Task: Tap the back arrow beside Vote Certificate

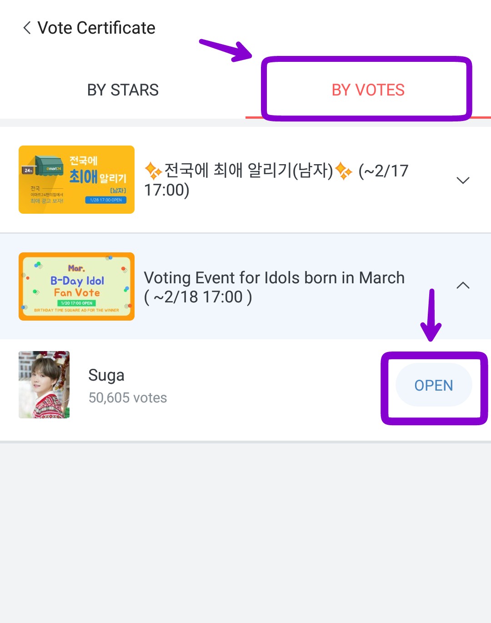Action: (x=27, y=28)
